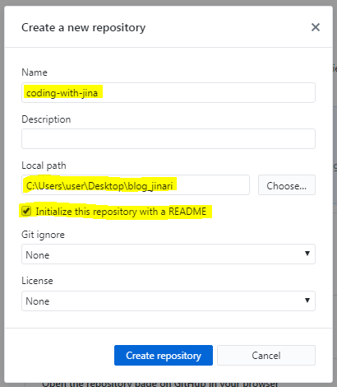Uncheck Initialize this repository with a README

click(26, 211)
